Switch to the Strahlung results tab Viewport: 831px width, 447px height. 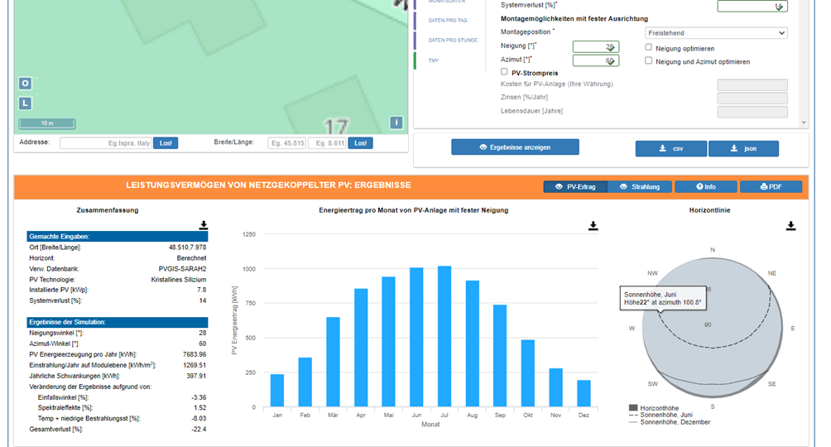pos(640,187)
